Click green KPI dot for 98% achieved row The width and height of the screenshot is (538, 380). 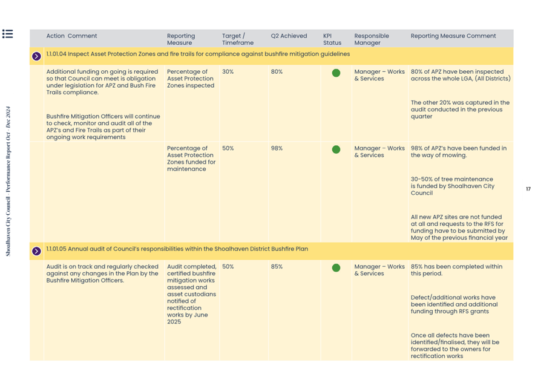pos(336,149)
